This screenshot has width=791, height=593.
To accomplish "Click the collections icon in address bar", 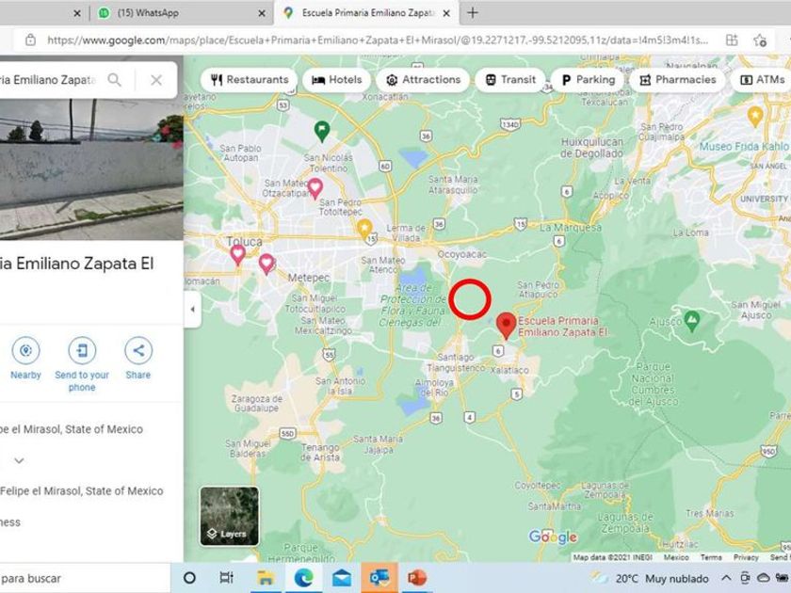I will coord(732,40).
